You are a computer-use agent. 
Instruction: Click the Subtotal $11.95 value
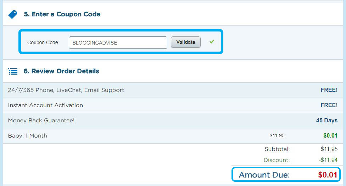(329, 149)
